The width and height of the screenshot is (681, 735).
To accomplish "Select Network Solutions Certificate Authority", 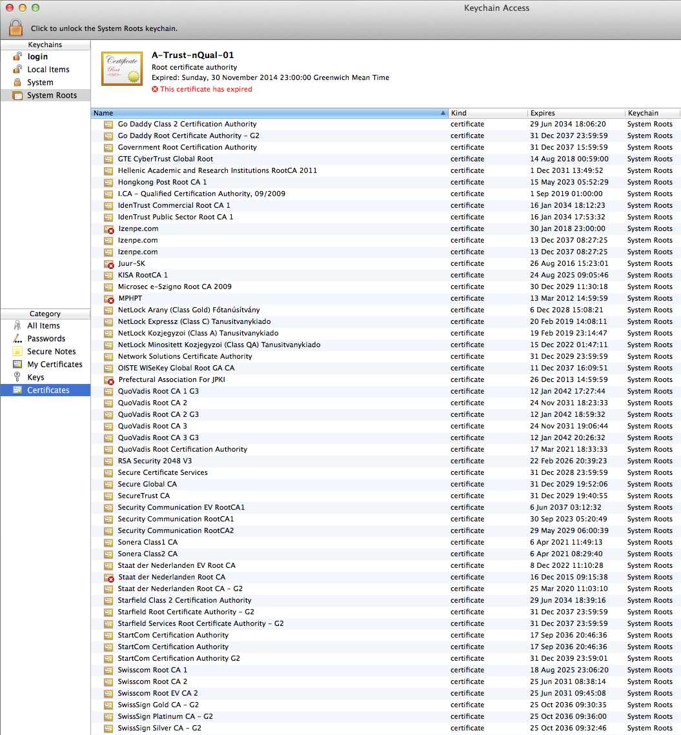I will point(385,356).
